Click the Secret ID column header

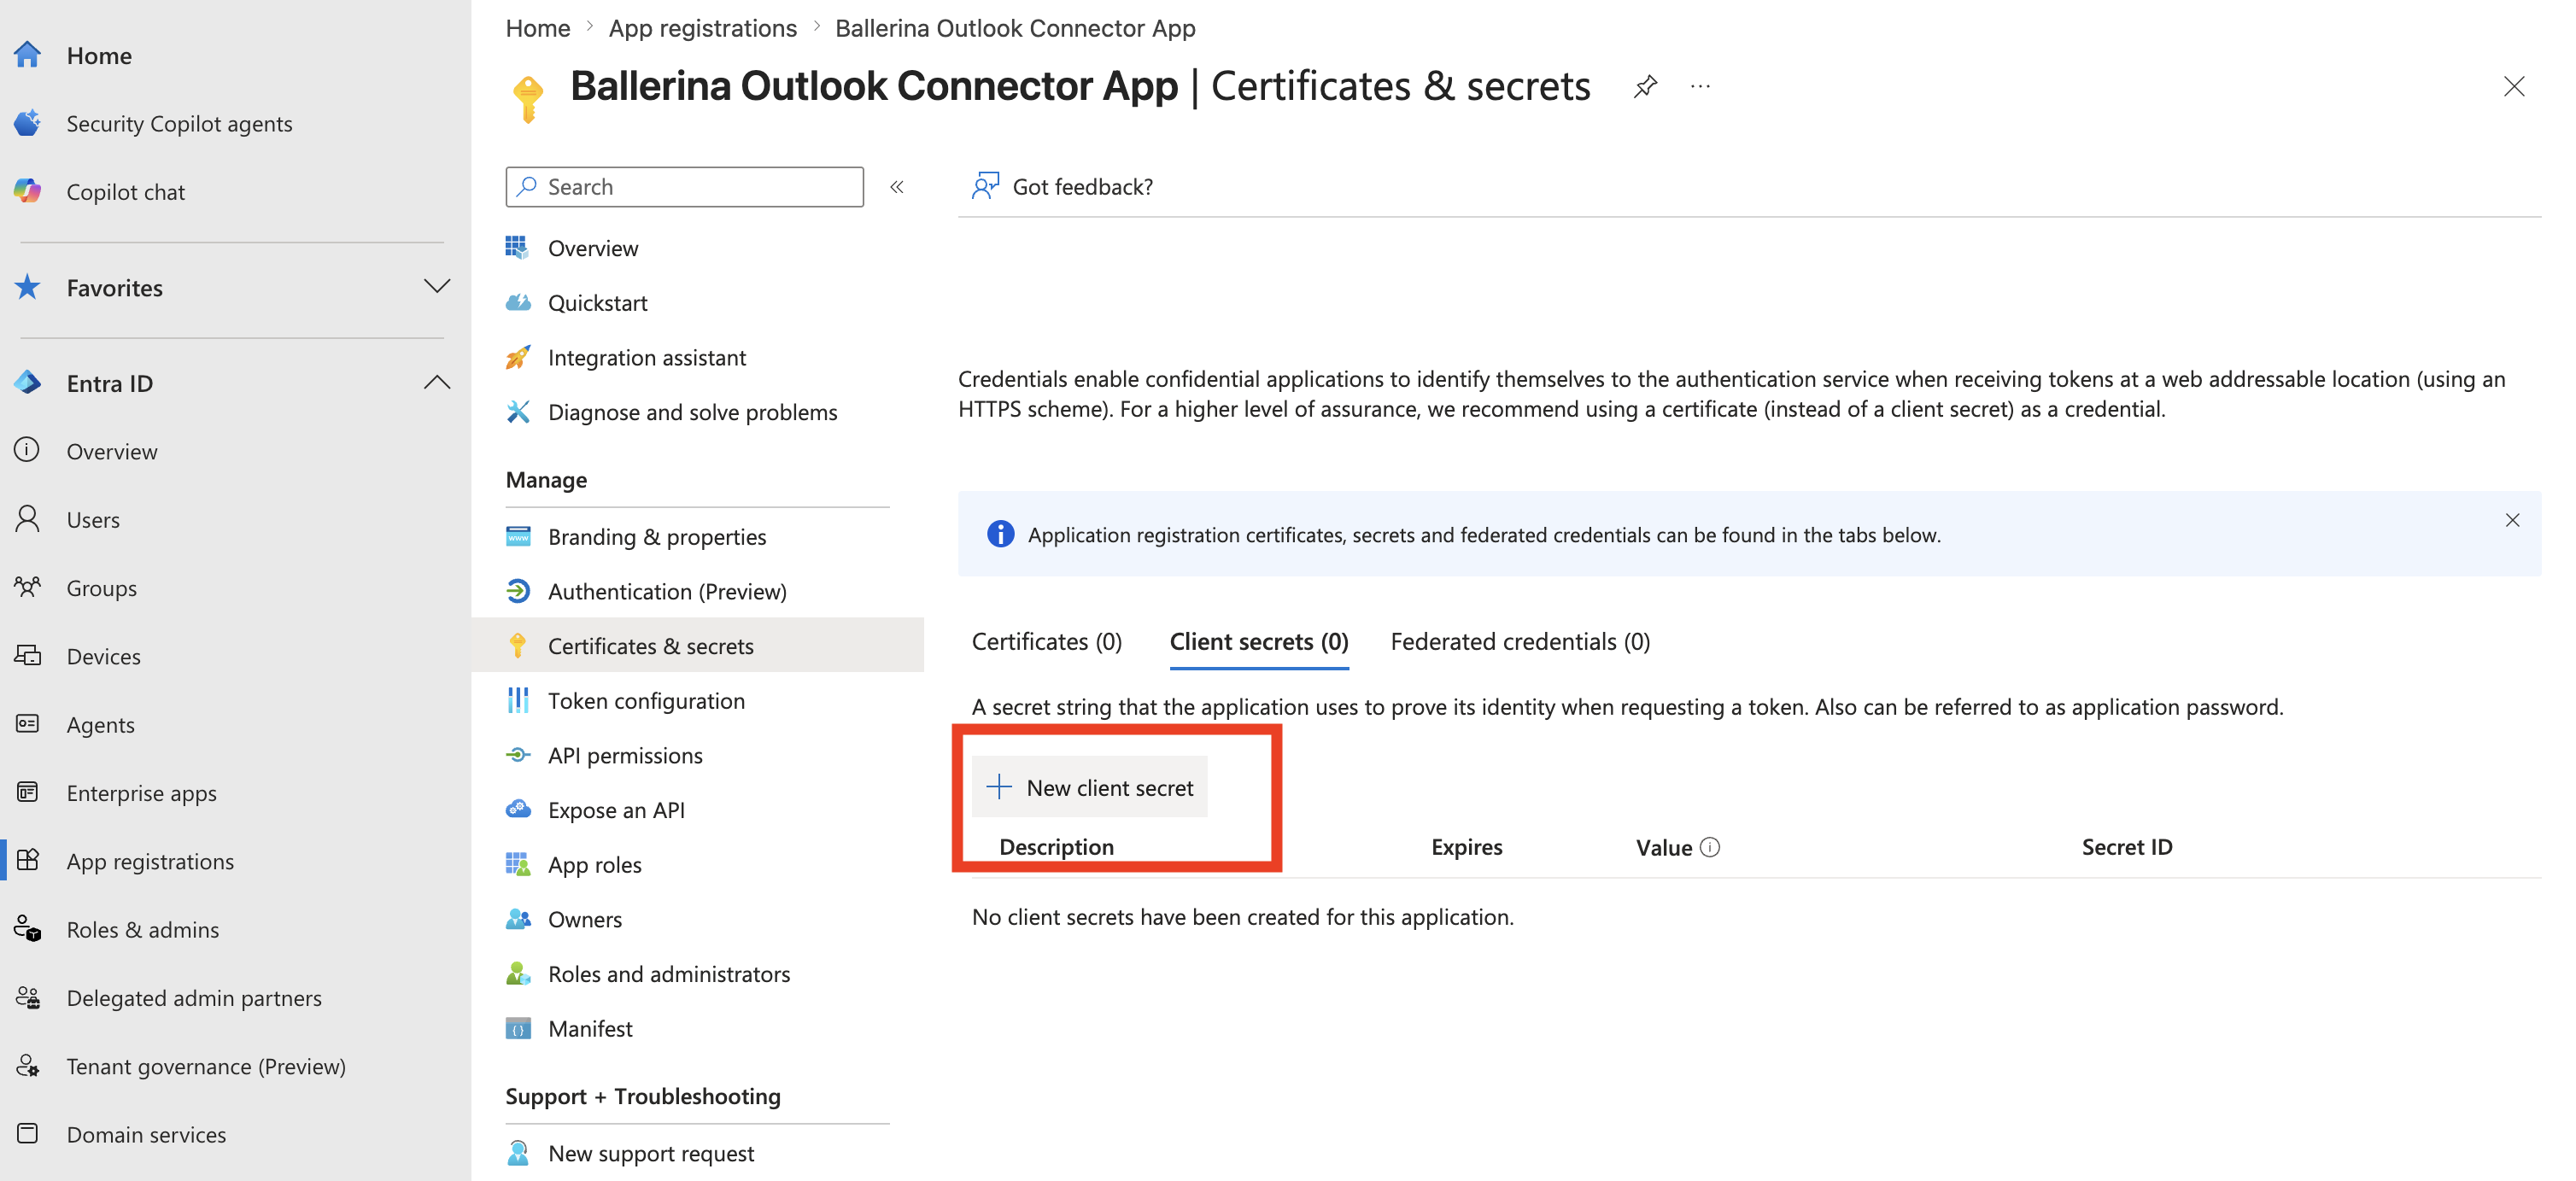pos(2127,847)
